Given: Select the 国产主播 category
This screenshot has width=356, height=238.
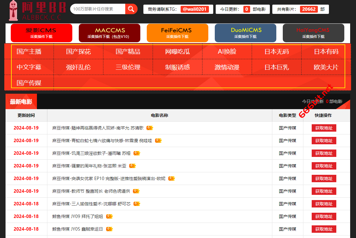Looking at the screenshot, I should 29,51.
